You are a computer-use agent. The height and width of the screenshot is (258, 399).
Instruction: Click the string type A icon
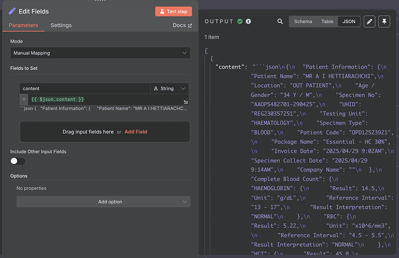pos(156,88)
